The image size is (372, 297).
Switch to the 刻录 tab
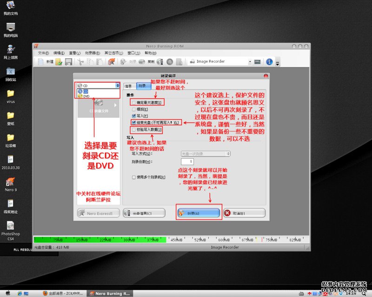144,86
